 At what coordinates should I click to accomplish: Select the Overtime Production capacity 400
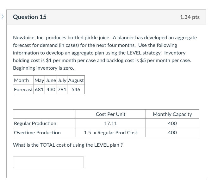pyautogui.click(x=172, y=132)
